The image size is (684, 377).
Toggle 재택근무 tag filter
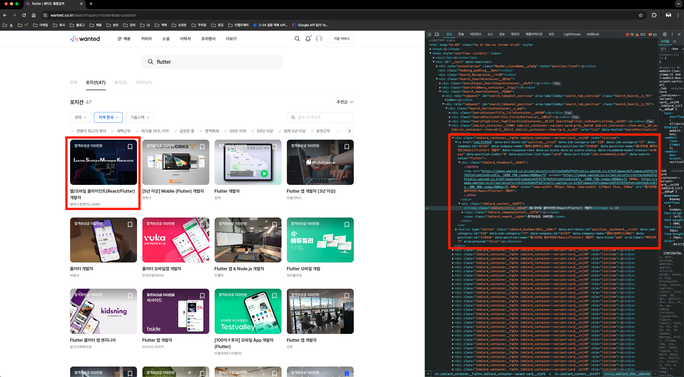tap(121, 131)
